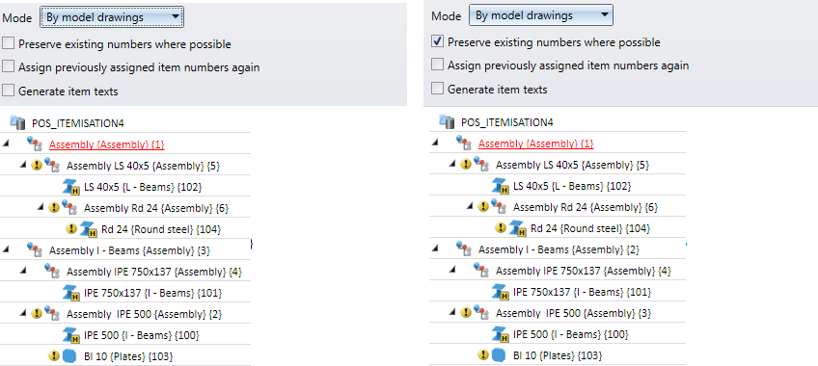
Task: Select 'Bl 10 {Plates} {103}' in right panel
Action: 558,355
